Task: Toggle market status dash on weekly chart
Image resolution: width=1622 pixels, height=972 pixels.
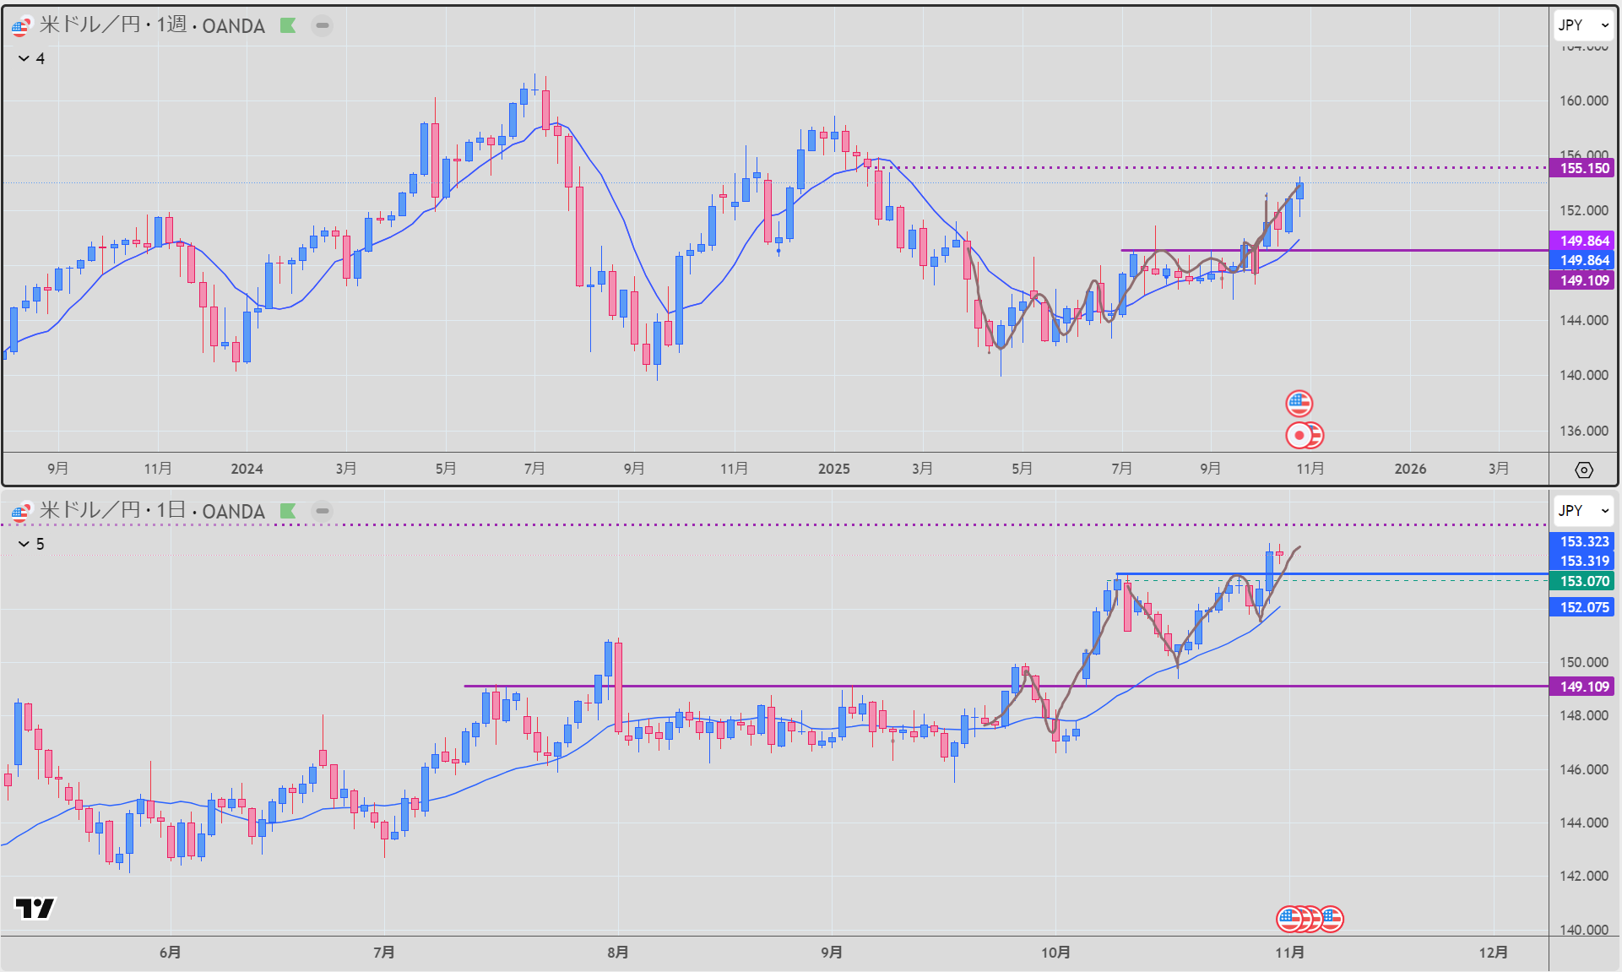Action: pyautogui.click(x=322, y=25)
